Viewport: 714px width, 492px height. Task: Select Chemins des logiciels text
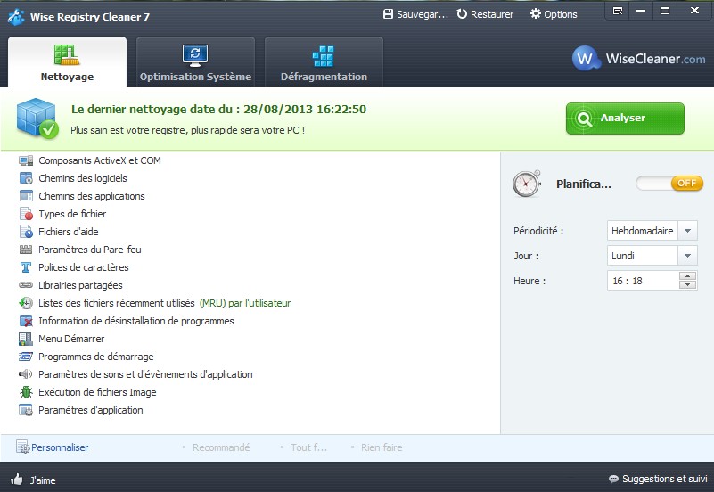click(82, 178)
